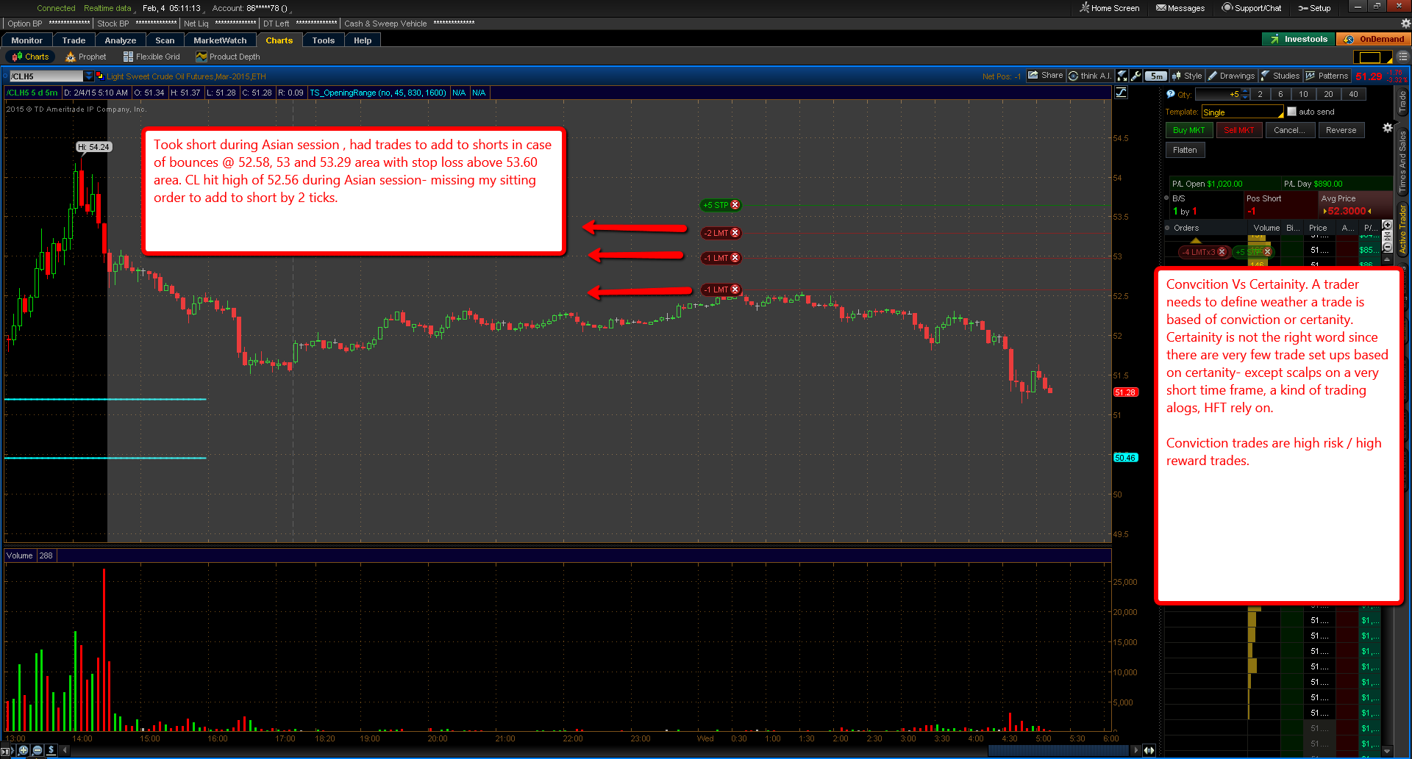The image size is (1412, 759).
Task: Click the Qty help icon
Action: point(1170,94)
